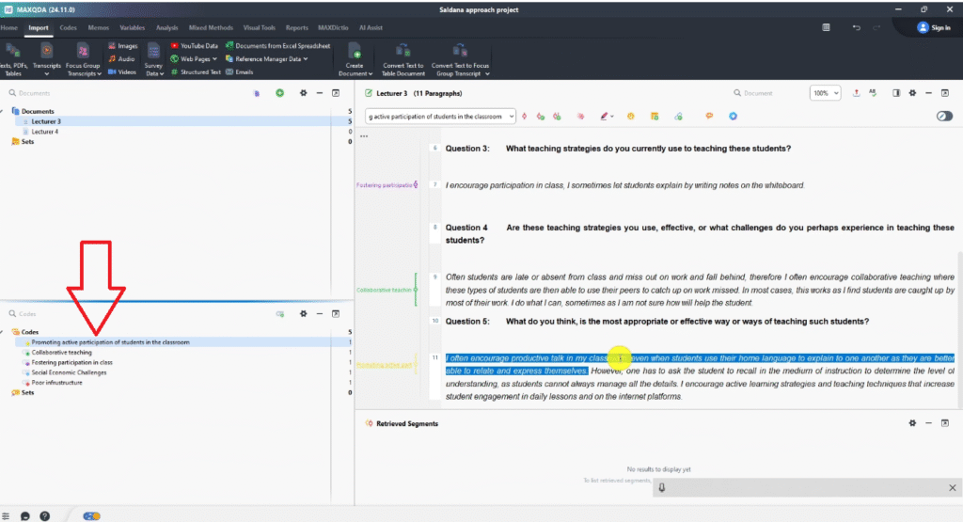963x522 pixels.
Task: Select the Lecturer 4 document
Action: [45, 132]
